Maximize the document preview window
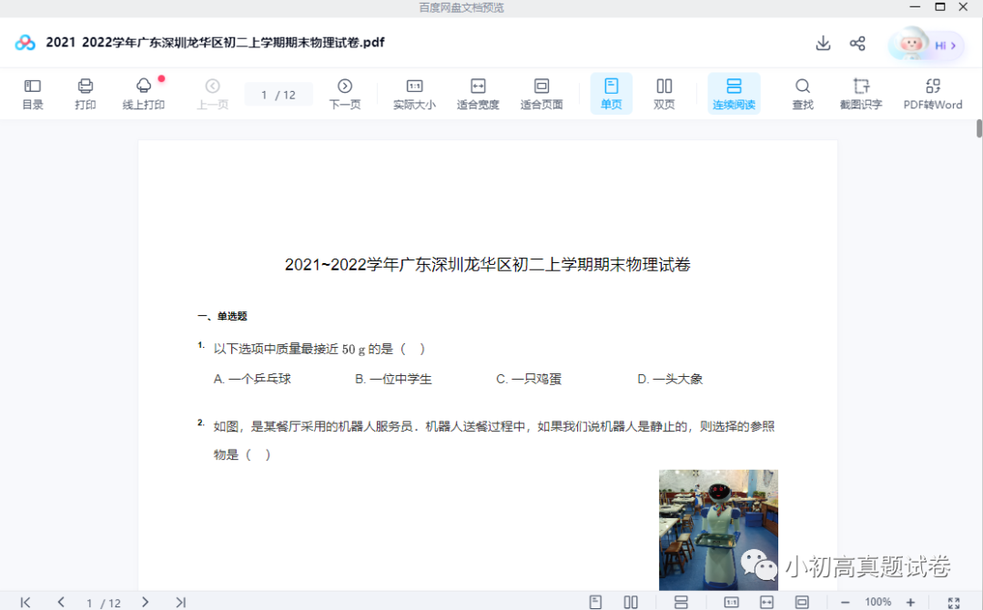The height and width of the screenshot is (610, 983). 939,7
